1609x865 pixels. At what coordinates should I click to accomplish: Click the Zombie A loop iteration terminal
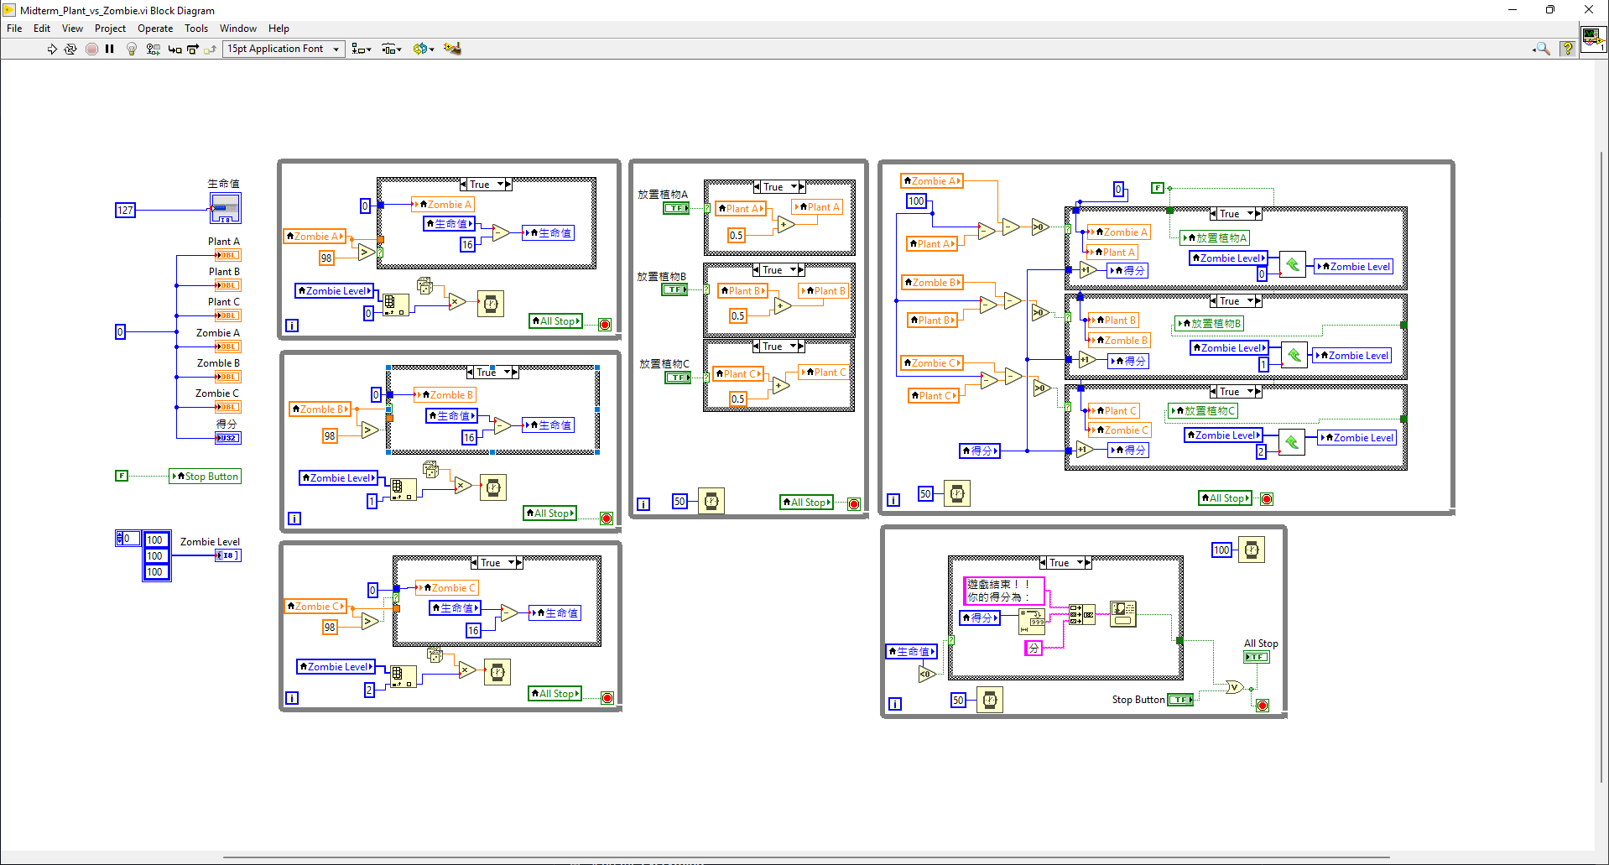point(292,326)
